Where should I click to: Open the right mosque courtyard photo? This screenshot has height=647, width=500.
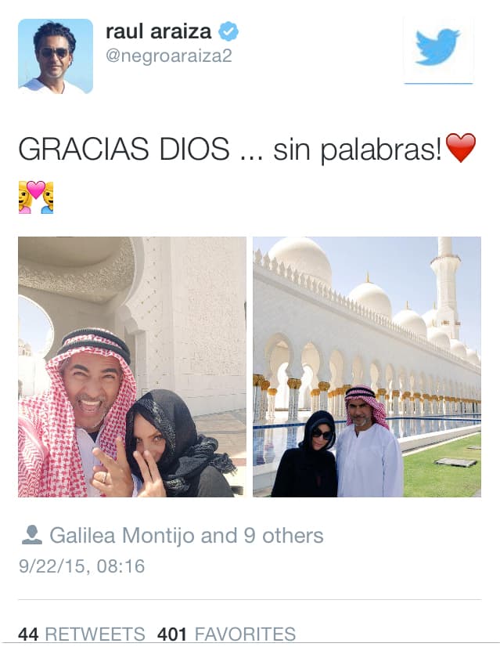coord(367,367)
